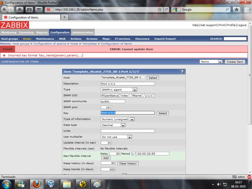Open the Items dropdown next to Create Item
Image resolution: width=252 pixels, height=189 pixels.
pos(220,62)
